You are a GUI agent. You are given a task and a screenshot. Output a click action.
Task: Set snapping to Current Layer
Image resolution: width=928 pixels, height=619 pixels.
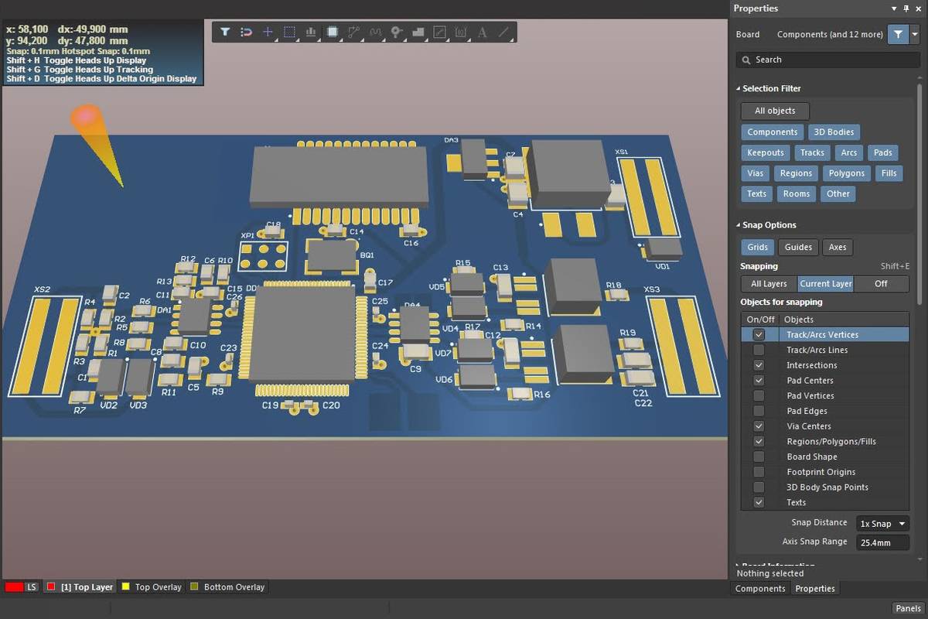click(x=826, y=284)
